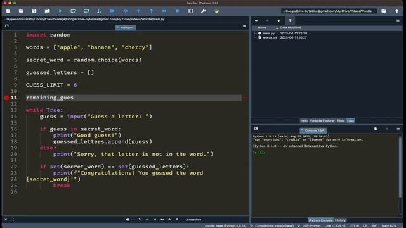Run the current cell

[x=74, y=11]
